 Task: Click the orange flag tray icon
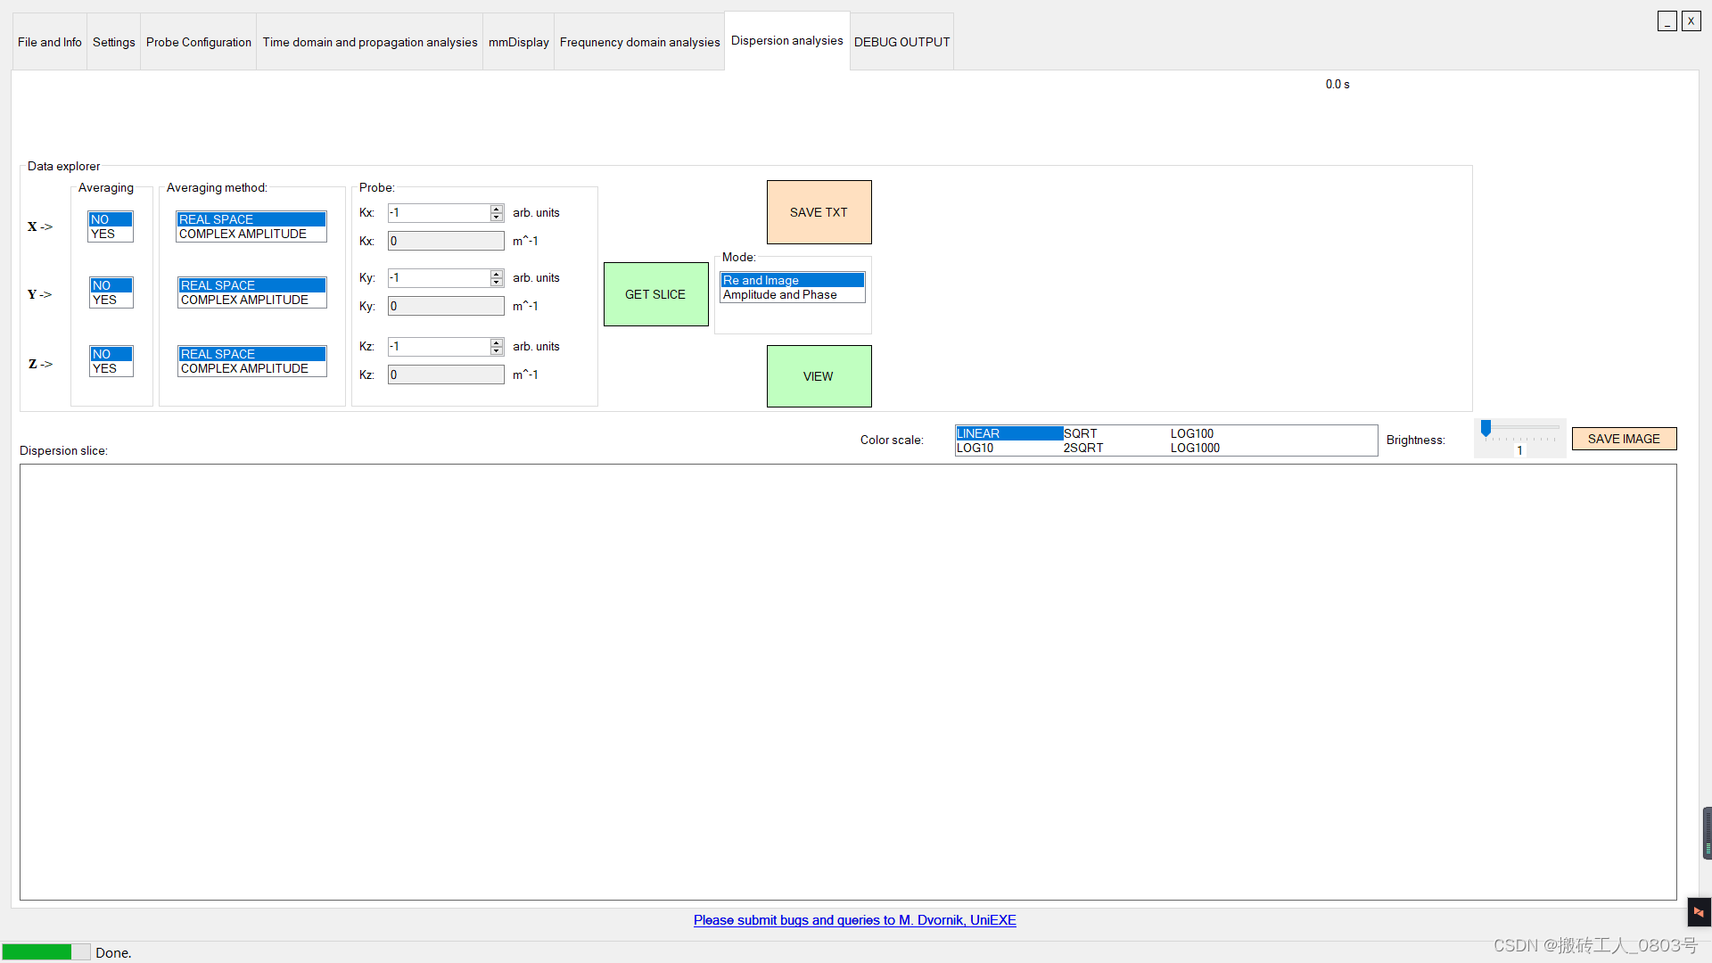(1699, 912)
